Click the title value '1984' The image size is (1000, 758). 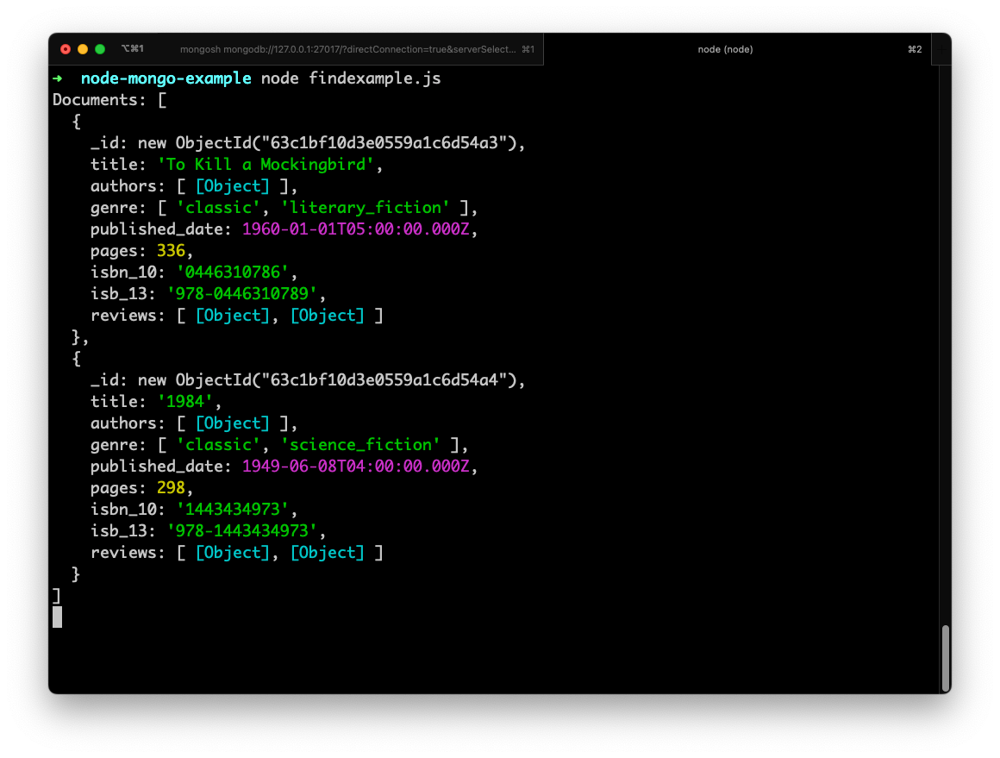point(185,402)
